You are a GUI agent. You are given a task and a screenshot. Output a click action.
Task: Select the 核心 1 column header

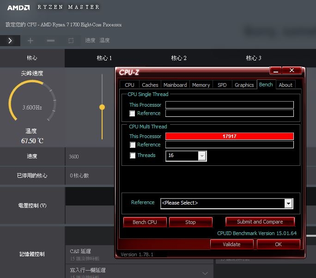click(104, 58)
